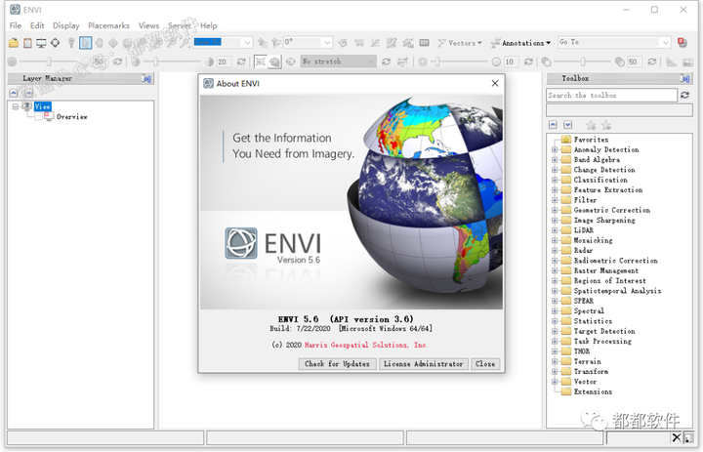Image resolution: width=703 pixels, height=452 pixels.
Task: Expand all Toolbox folders
Action: click(568, 125)
